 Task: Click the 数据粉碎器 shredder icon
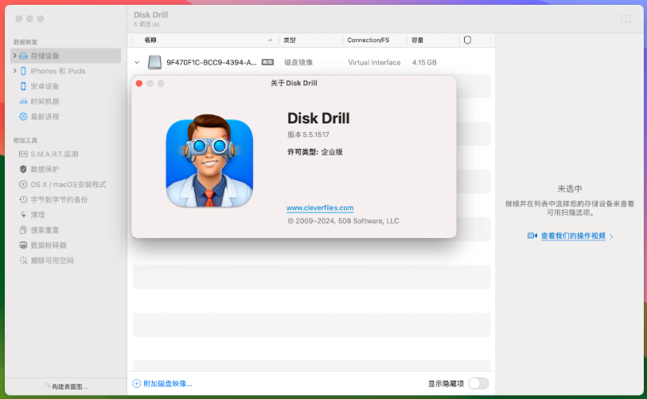tap(23, 245)
